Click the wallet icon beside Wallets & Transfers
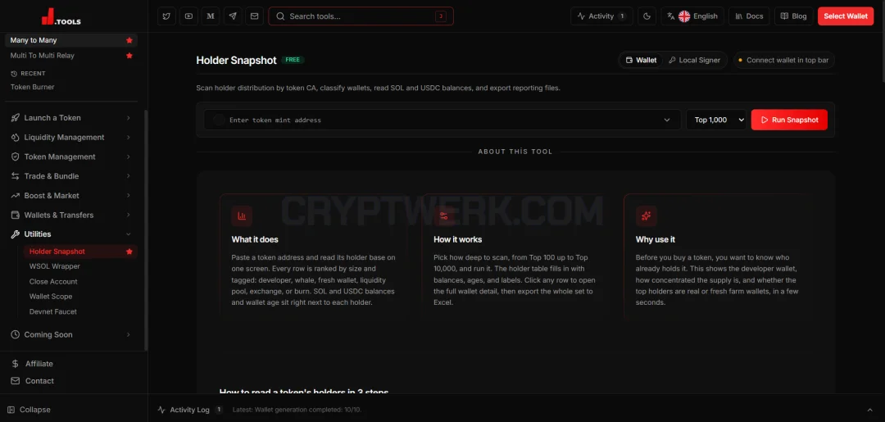 [x=16, y=215]
